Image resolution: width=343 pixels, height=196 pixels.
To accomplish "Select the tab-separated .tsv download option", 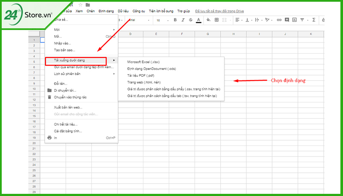I will click(171, 96).
